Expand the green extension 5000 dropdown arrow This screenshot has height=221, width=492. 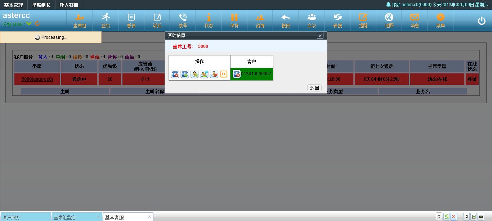(x=29, y=24)
